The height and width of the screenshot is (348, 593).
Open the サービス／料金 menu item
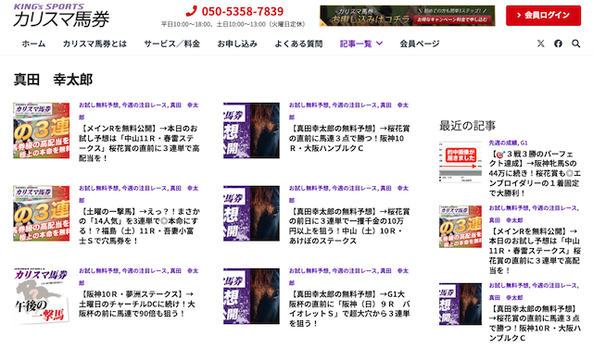click(x=171, y=43)
